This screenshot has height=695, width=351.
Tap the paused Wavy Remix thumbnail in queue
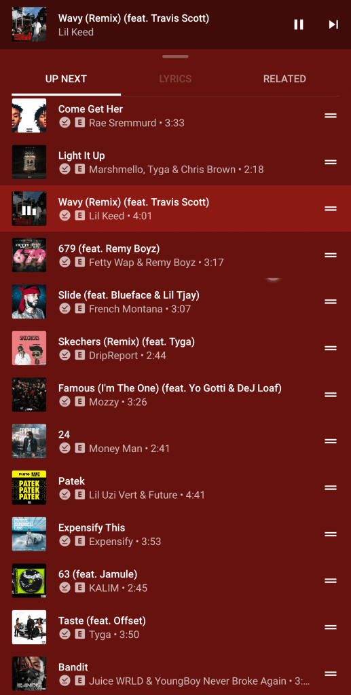(29, 209)
